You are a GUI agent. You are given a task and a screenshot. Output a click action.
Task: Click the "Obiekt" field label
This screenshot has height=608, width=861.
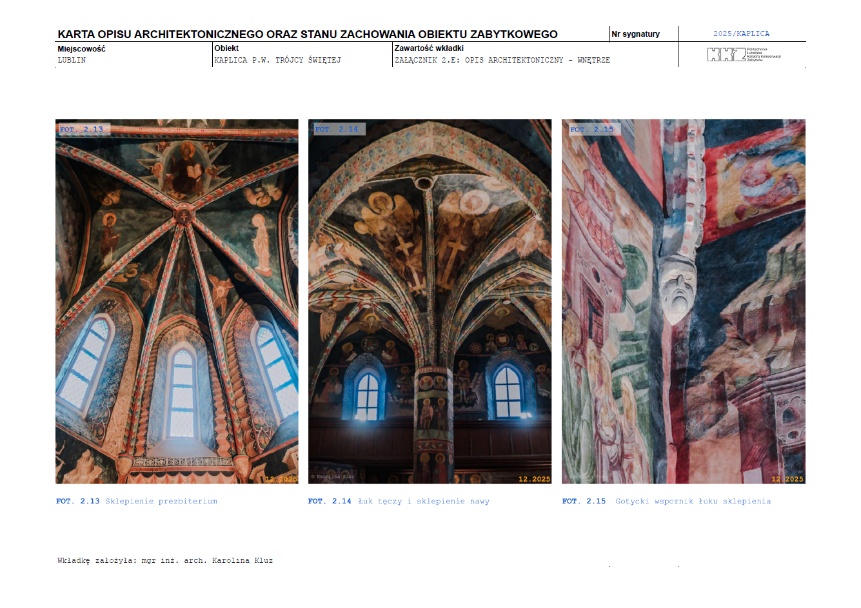226,48
